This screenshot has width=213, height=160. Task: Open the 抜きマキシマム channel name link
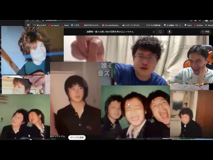pos(58,136)
